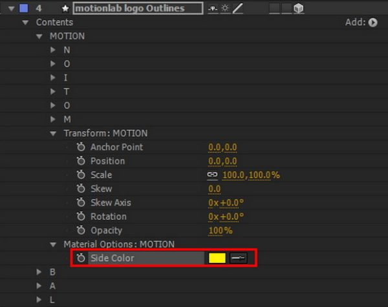Select the Side Color property label
Screen dimensions: 388x307
[112, 258]
